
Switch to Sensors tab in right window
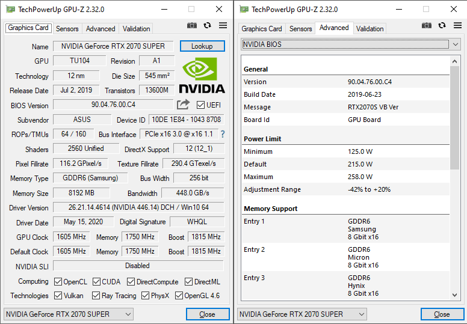coord(300,29)
